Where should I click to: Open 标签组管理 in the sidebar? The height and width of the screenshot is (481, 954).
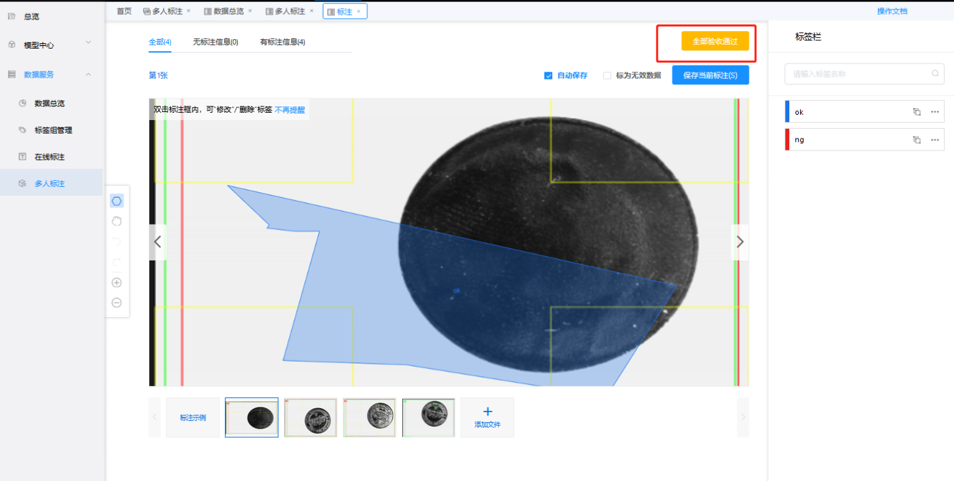[53, 130]
